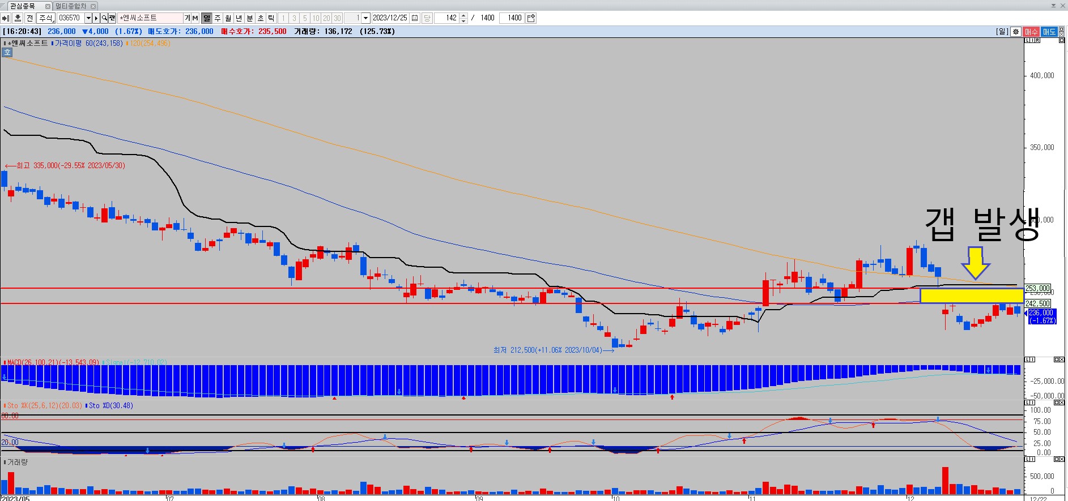The image size is (1068, 501).
Task: Click the L axis button on price panel
Action: click(x=1027, y=41)
